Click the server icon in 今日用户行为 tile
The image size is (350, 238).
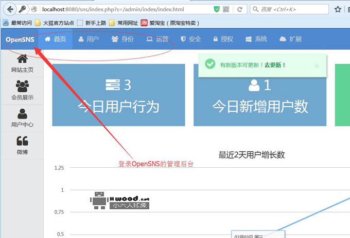[113, 85]
